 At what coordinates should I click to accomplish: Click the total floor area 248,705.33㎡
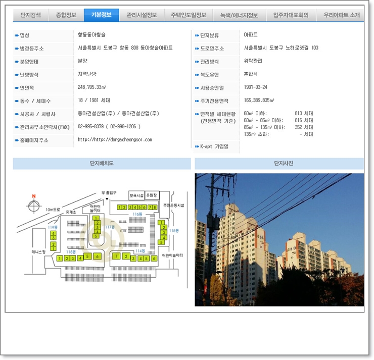point(92,87)
